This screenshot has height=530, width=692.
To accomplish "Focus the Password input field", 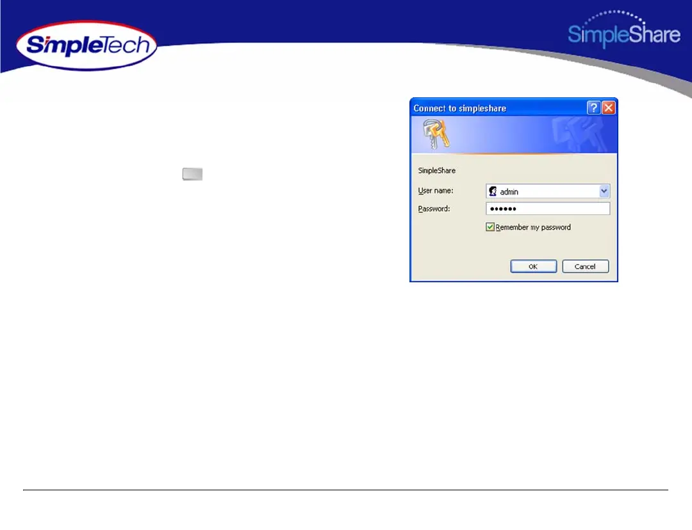I will tap(548, 209).
